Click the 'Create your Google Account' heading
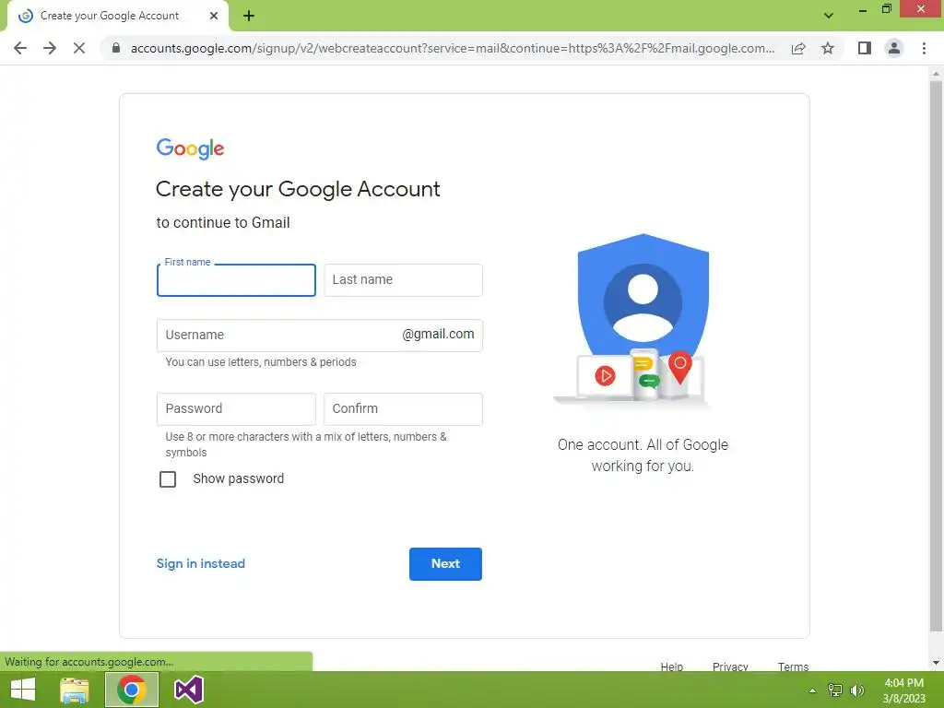Screen dimensions: 944x708 pos(298,189)
